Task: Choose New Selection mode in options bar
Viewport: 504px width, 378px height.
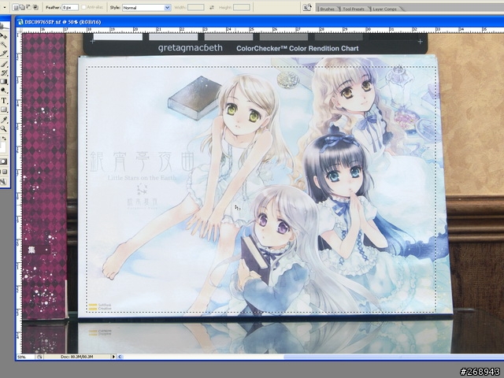Action: coord(16,7)
